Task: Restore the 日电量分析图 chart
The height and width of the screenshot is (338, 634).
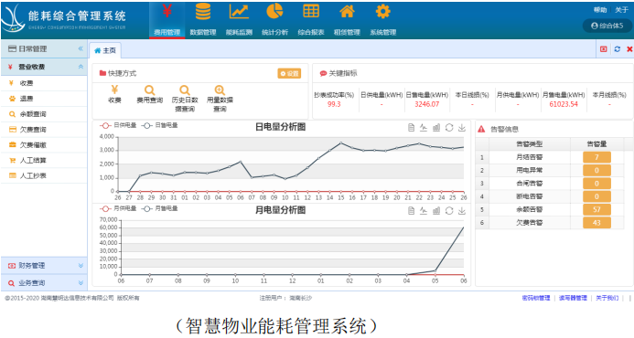Action: coord(449,128)
